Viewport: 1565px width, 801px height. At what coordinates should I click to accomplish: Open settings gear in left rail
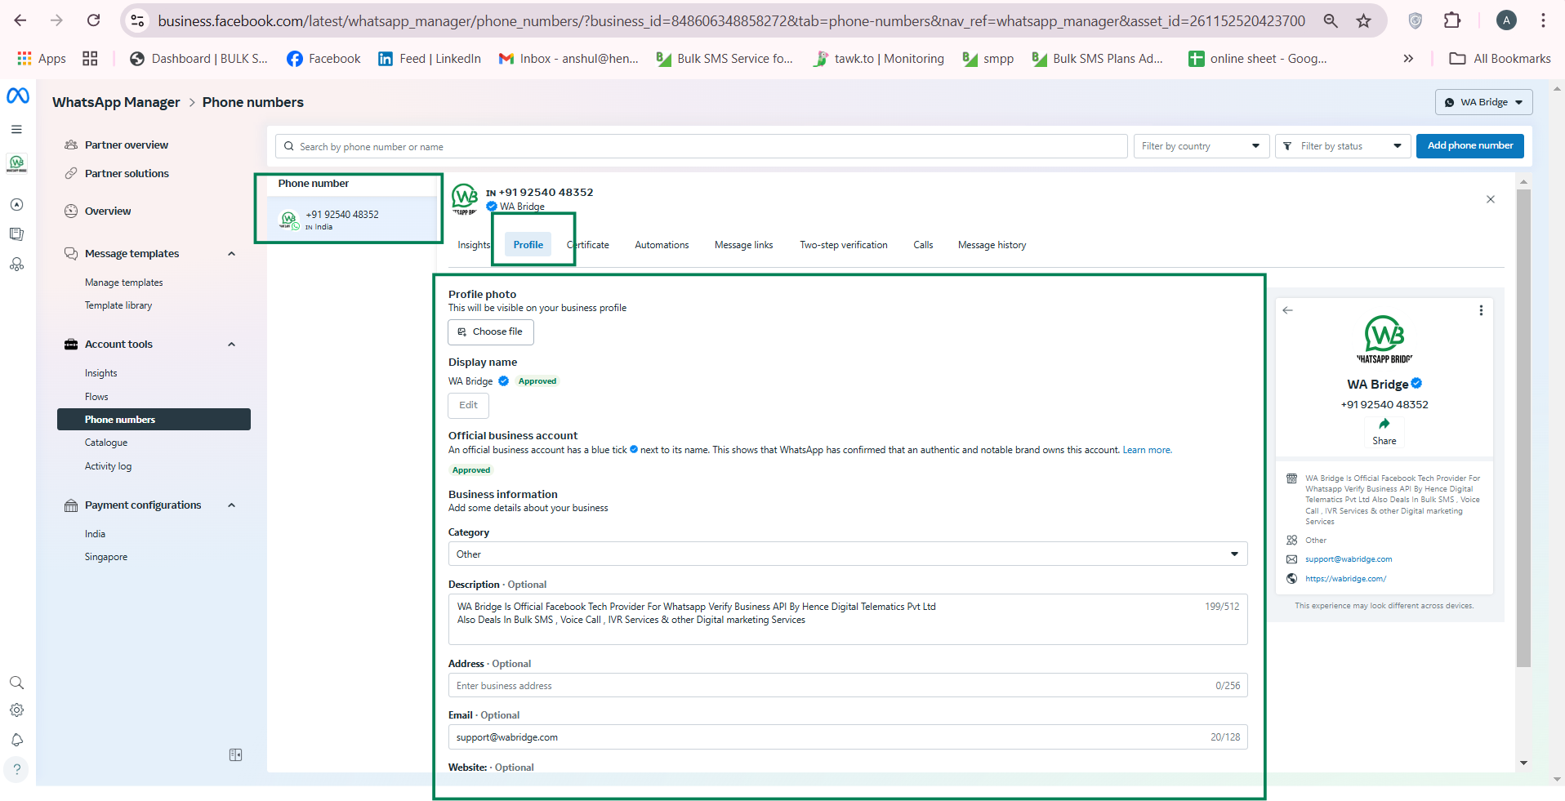[x=16, y=710]
